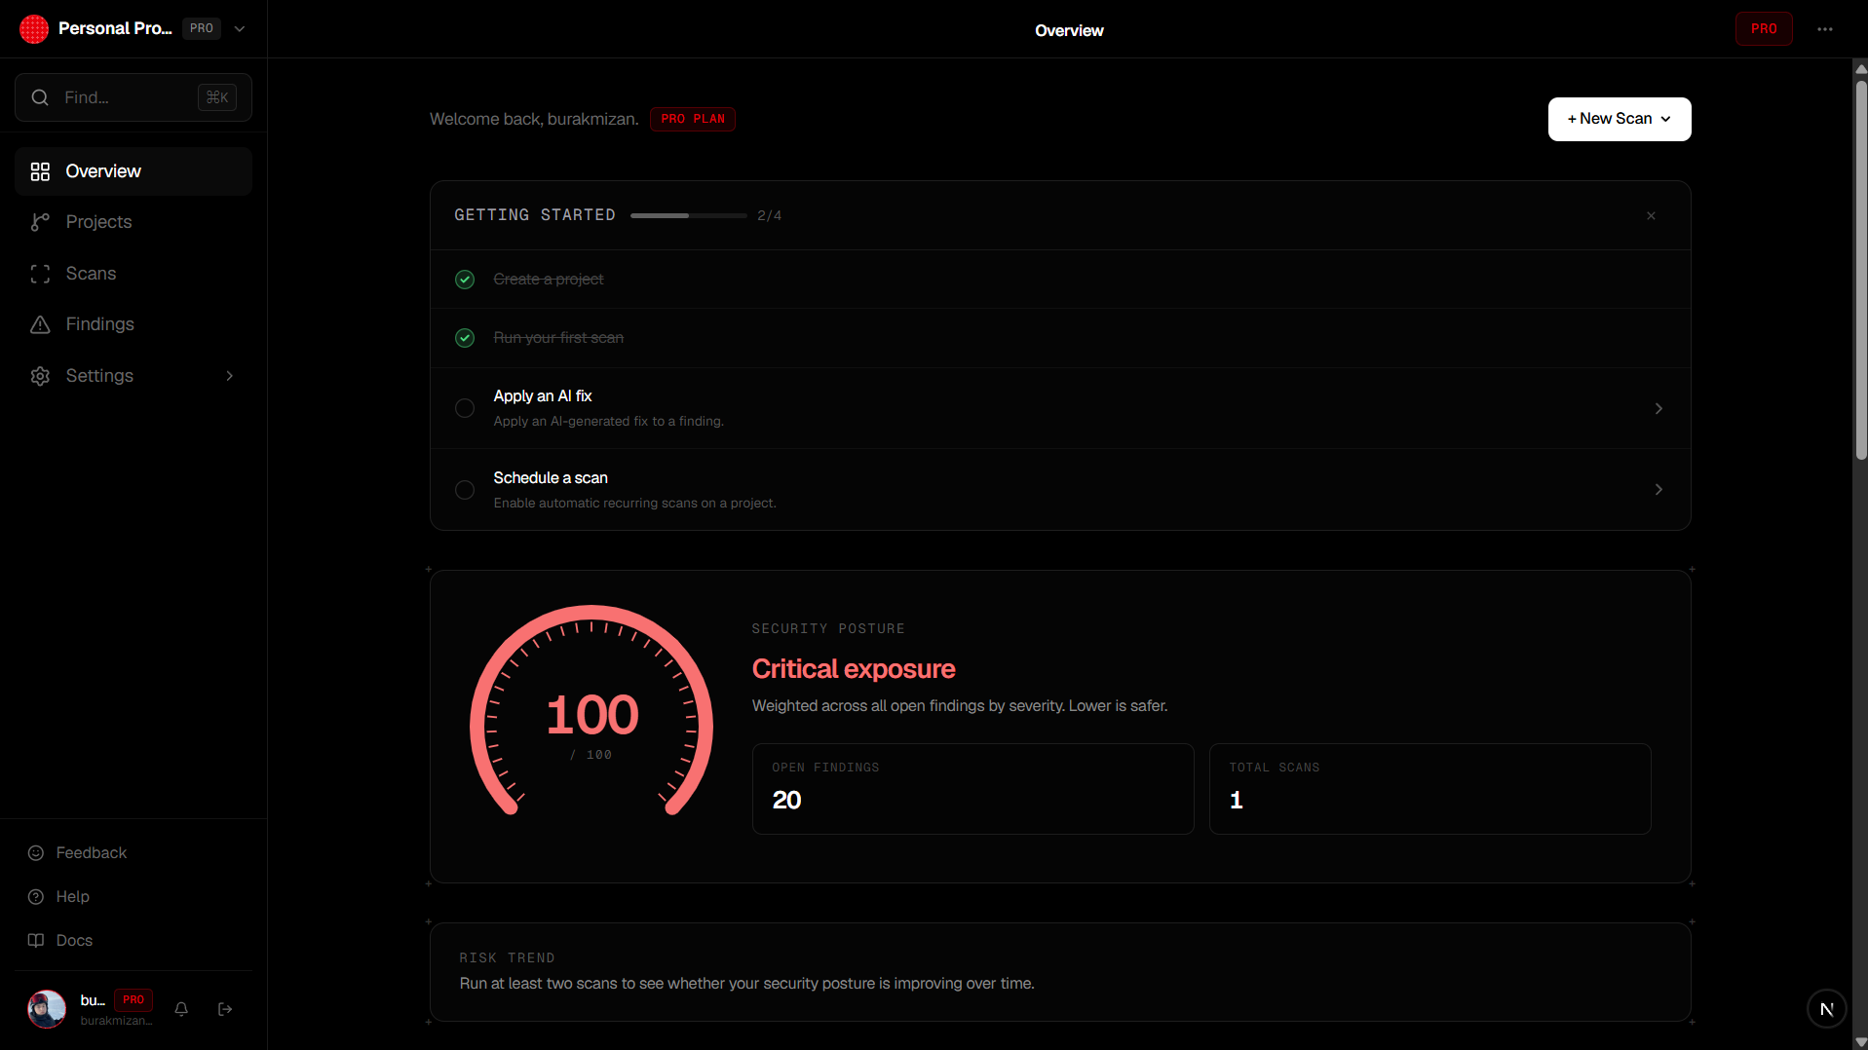The height and width of the screenshot is (1050, 1868).
Task: Open the Docs link
Action: click(75, 941)
